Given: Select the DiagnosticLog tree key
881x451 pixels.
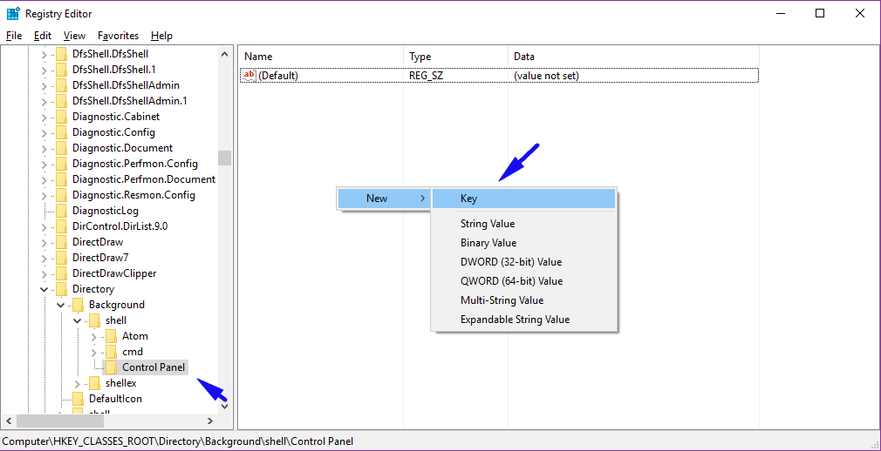Looking at the screenshot, I should point(105,211).
